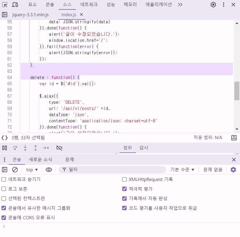This screenshot has height=237, width=240.
Task: Click the 'DELETE' string on line 68
Action: (x=73, y=102)
